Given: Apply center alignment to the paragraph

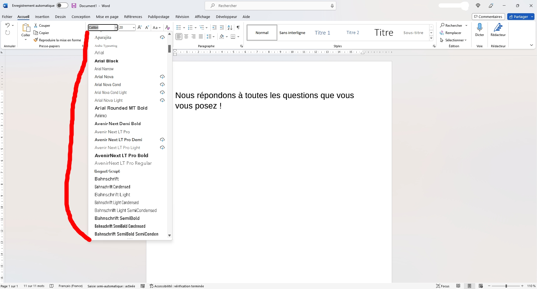Looking at the screenshot, I should [186, 37].
